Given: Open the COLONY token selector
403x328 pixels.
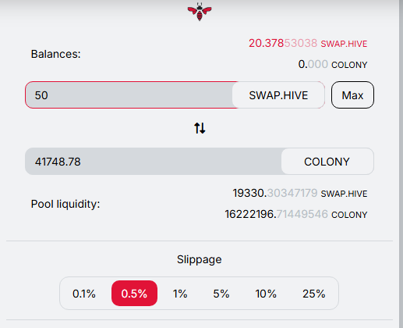Looking at the screenshot, I should (x=327, y=162).
